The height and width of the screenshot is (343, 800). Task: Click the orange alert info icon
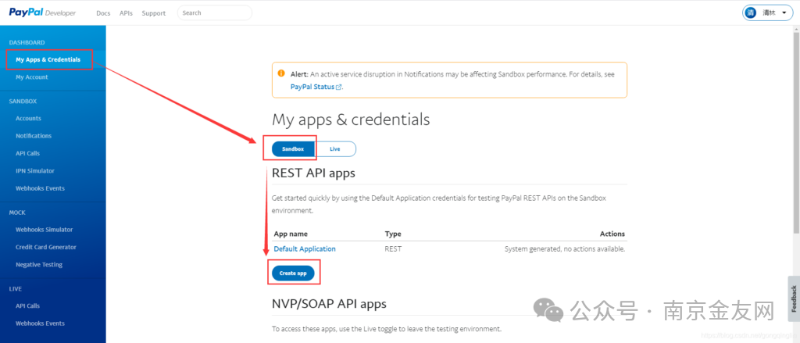pos(281,73)
